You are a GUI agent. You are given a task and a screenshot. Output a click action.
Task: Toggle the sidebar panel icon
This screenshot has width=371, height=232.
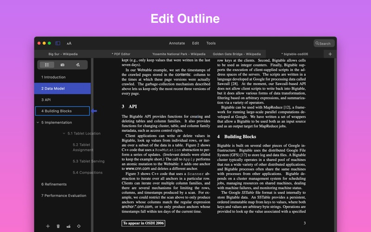click(58, 43)
